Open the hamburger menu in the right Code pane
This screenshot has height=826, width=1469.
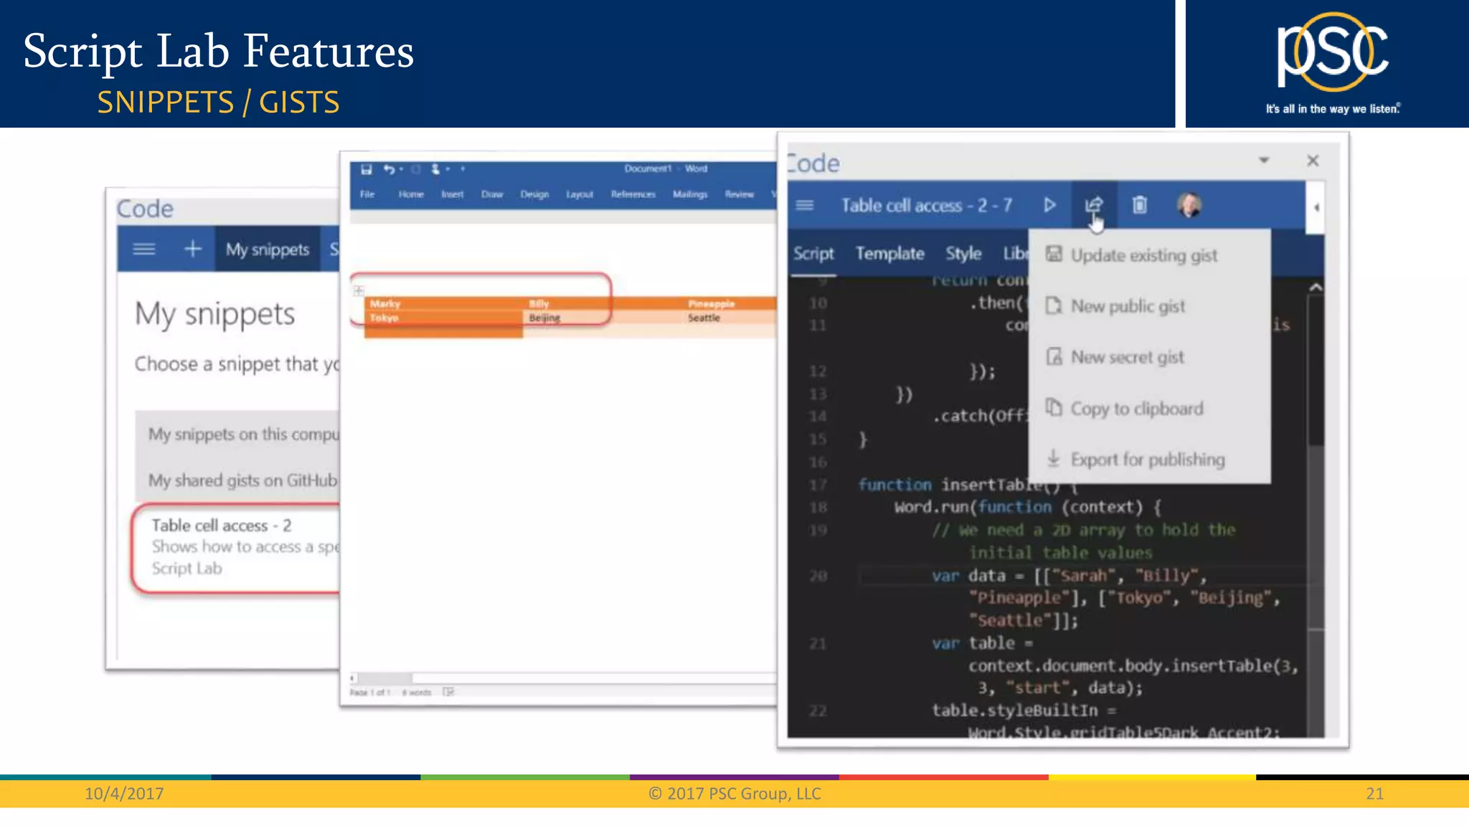[x=805, y=206]
